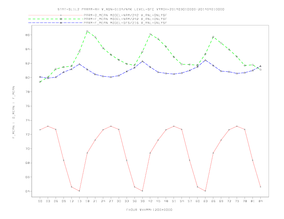Click the y-axis tick label 82
284x219 pixels.
pos(28,63)
